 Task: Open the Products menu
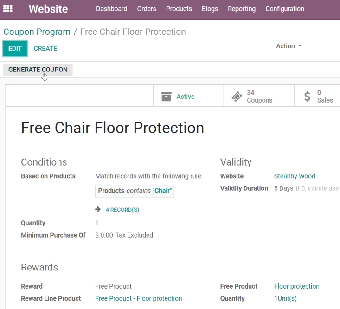pyautogui.click(x=179, y=9)
